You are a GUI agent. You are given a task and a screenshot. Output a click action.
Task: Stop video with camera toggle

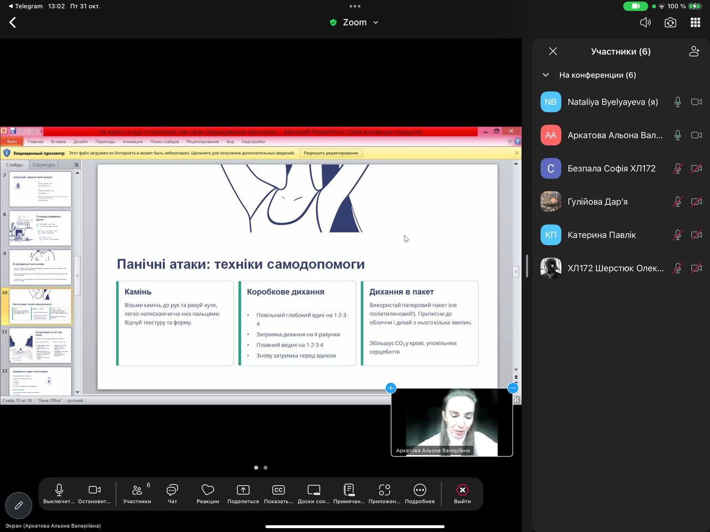coord(94,490)
